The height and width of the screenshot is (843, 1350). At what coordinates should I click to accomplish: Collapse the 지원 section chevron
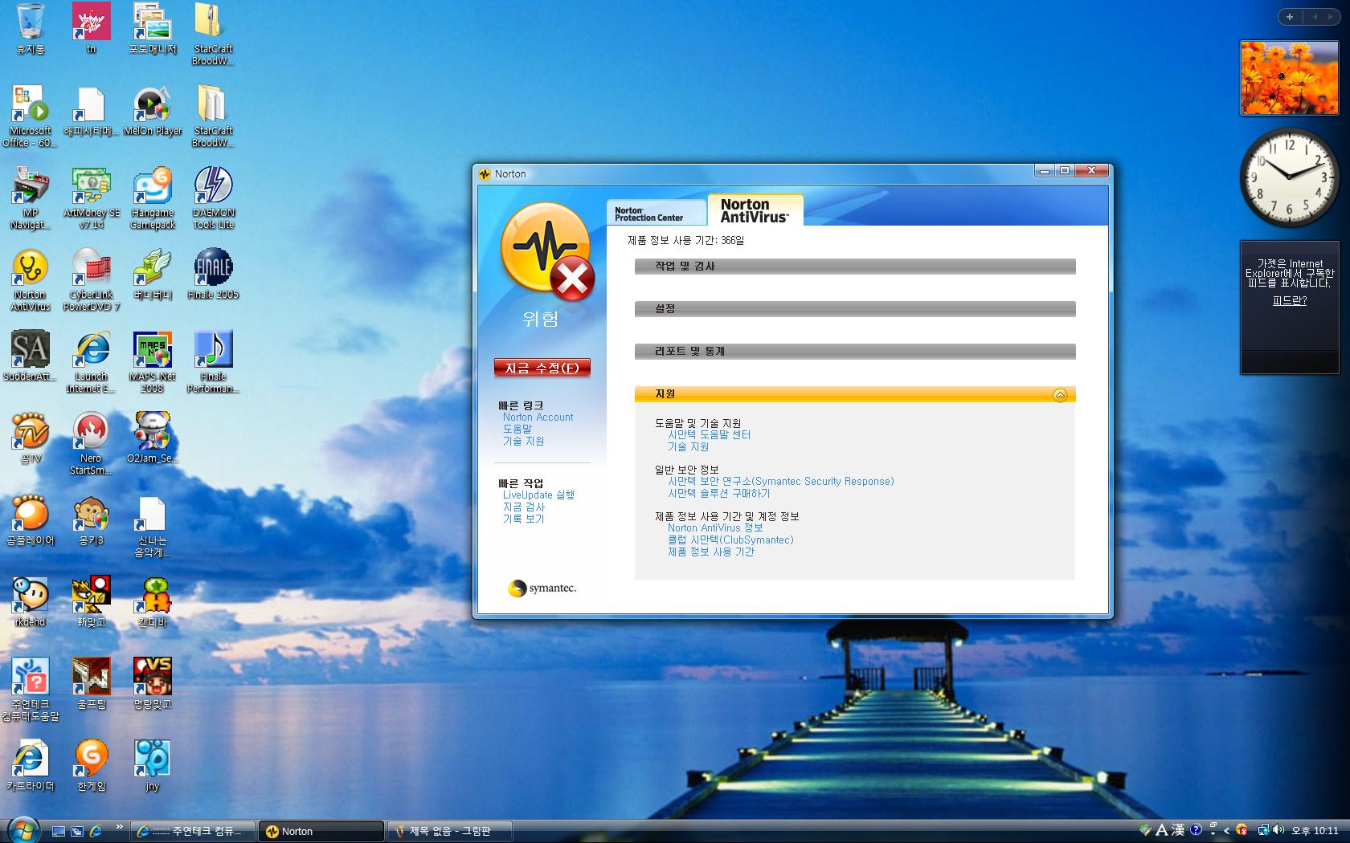tap(1060, 394)
